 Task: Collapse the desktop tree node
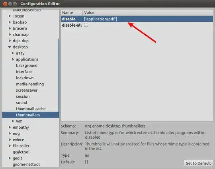[10, 47]
